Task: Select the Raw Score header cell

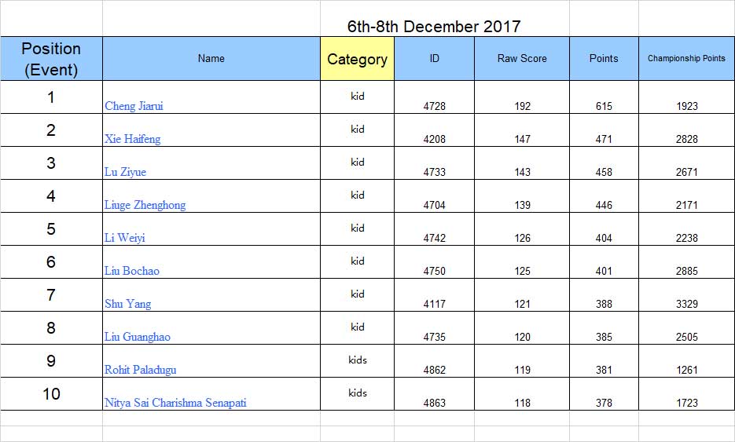Action: click(x=522, y=59)
